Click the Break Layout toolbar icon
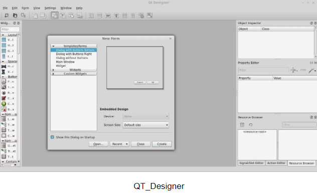The width and height of the screenshot is (317, 195). click(x=141, y=16)
